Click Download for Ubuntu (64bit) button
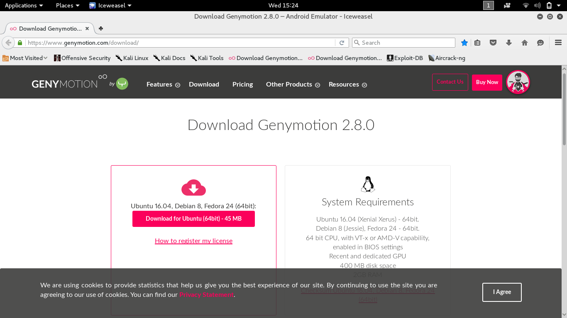The height and width of the screenshot is (318, 567). pyautogui.click(x=193, y=219)
